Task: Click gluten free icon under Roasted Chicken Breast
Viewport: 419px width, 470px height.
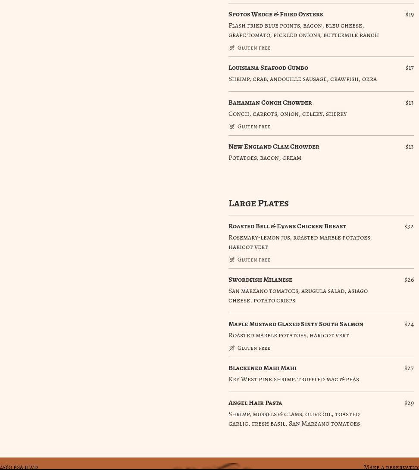Action: (x=232, y=260)
